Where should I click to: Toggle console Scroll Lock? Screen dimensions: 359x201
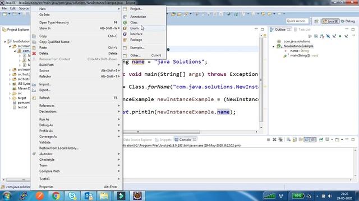294,140
